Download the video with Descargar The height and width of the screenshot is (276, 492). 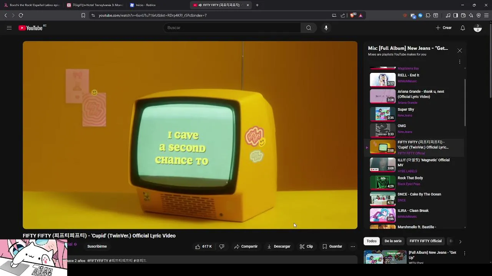click(x=279, y=246)
